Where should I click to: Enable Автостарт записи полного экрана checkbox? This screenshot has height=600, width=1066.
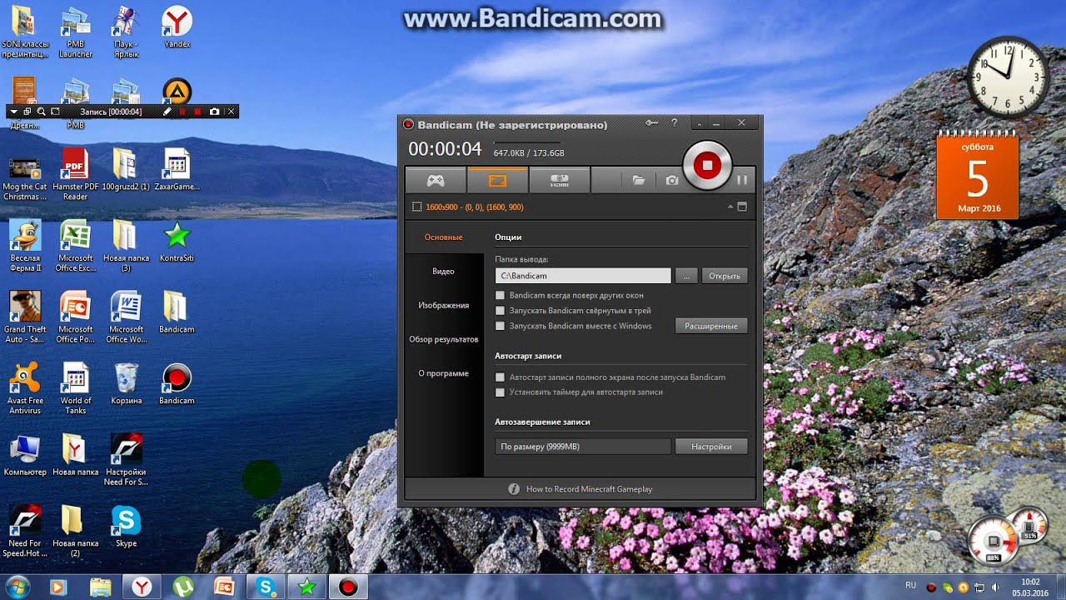501,377
